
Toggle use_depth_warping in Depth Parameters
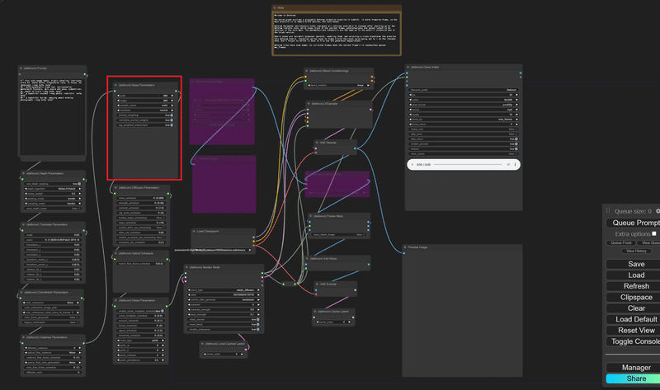[x=53, y=184]
